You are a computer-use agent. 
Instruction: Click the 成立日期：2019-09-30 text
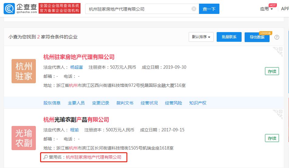pos(164,67)
